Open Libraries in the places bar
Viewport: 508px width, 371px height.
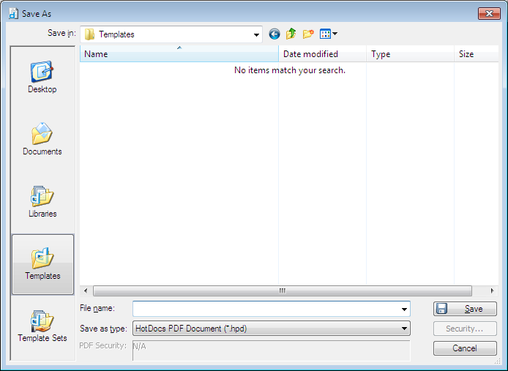pyautogui.click(x=42, y=201)
